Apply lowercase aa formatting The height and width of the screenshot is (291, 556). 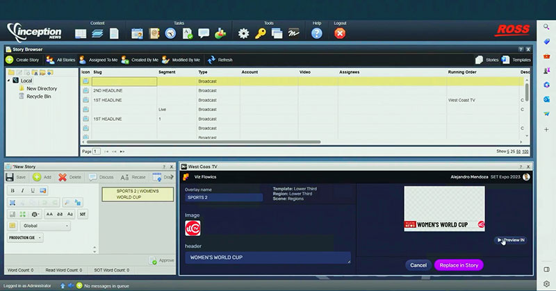(60, 214)
